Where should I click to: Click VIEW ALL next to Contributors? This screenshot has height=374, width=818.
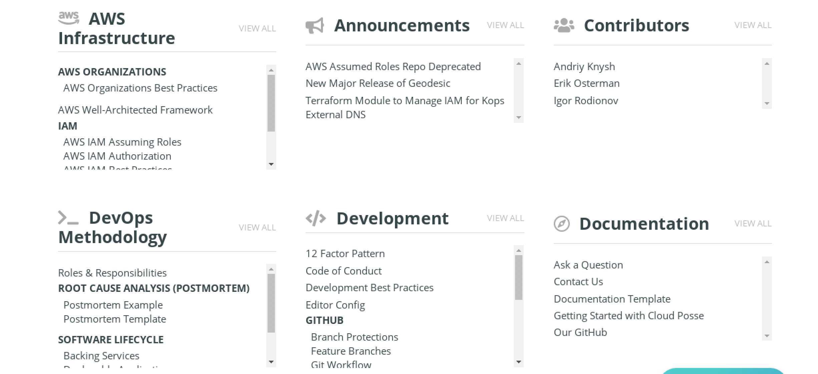pos(753,25)
